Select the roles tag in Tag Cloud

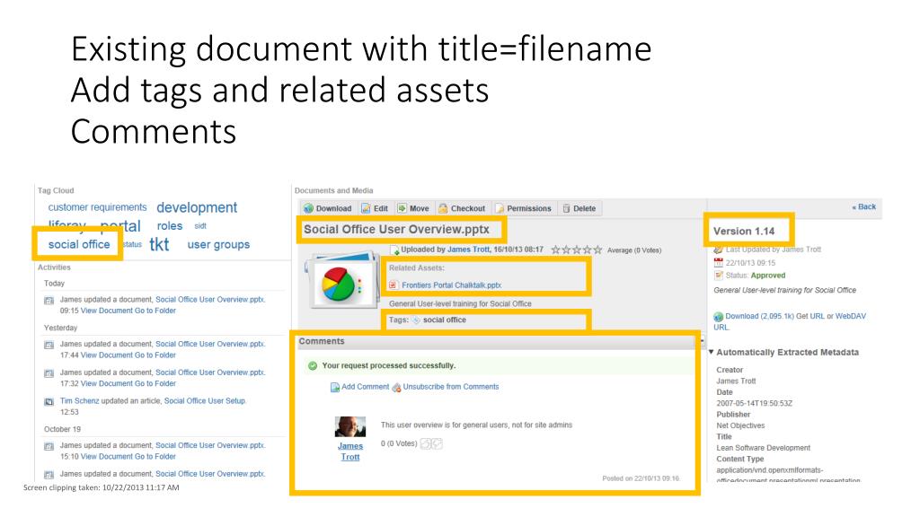point(170,225)
